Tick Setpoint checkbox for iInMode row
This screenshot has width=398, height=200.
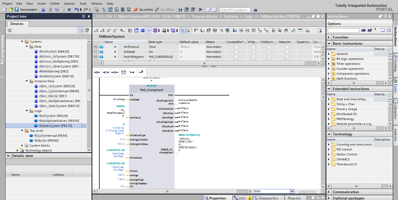point(287,52)
